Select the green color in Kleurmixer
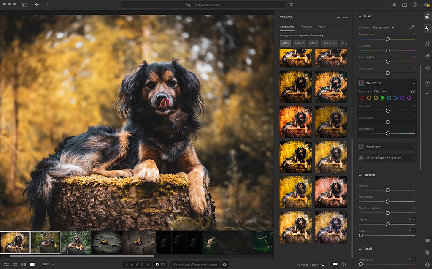432x269 pixels. pos(382,98)
